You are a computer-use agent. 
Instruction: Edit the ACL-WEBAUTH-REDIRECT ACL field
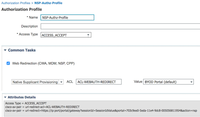(x=99, y=82)
